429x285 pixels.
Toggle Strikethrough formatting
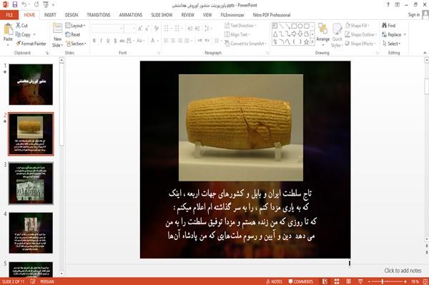tap(122, 41)
